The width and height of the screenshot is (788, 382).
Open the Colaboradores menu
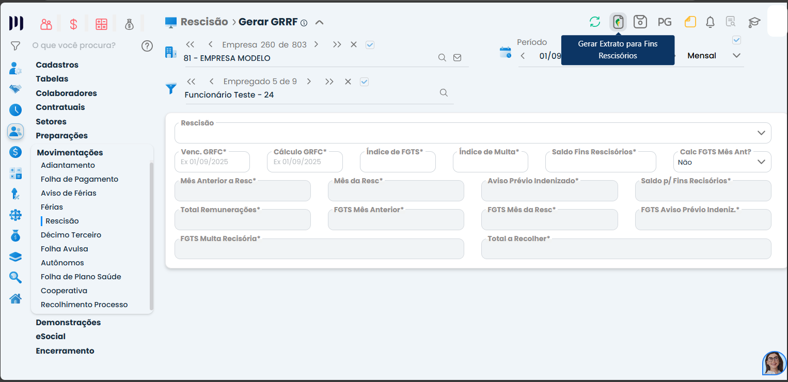pos(67,93)
